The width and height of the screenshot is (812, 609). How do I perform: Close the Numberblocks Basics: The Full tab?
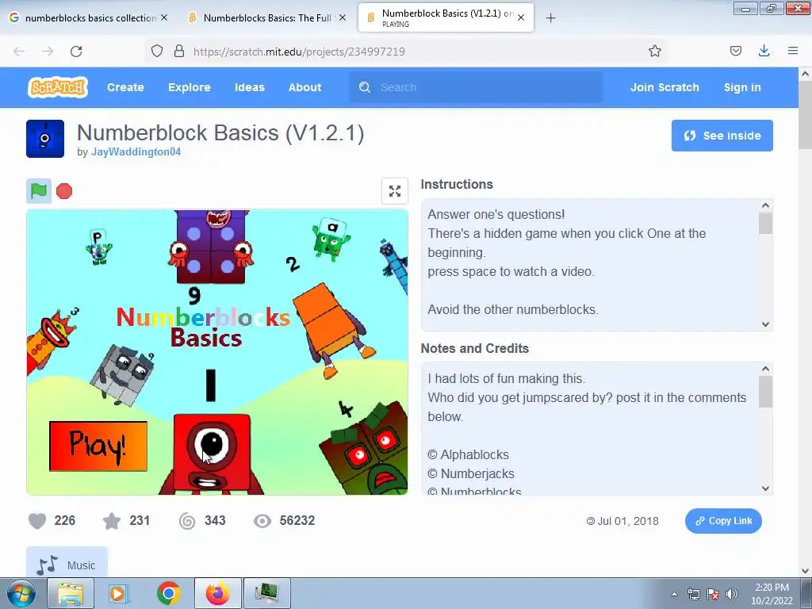click(343, 17)
